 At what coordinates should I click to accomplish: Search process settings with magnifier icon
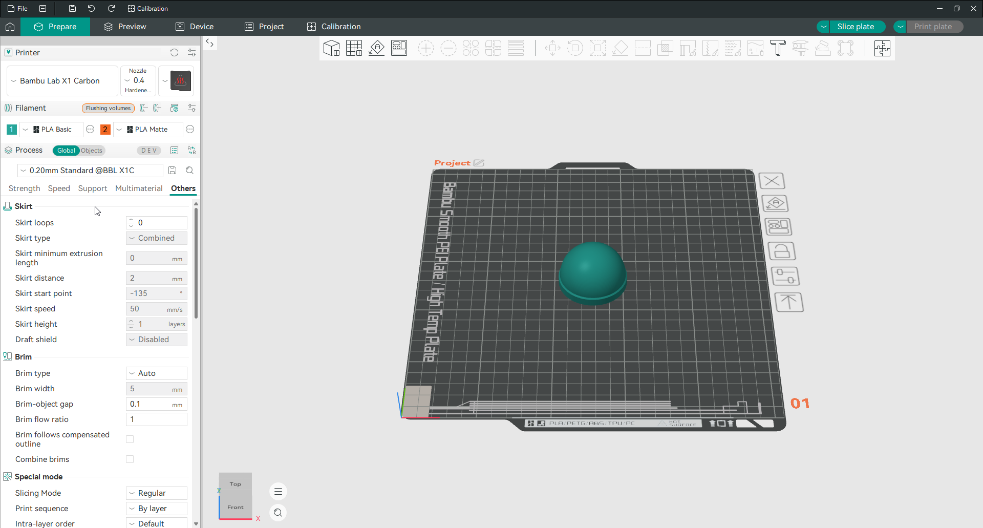click(189, 170)
